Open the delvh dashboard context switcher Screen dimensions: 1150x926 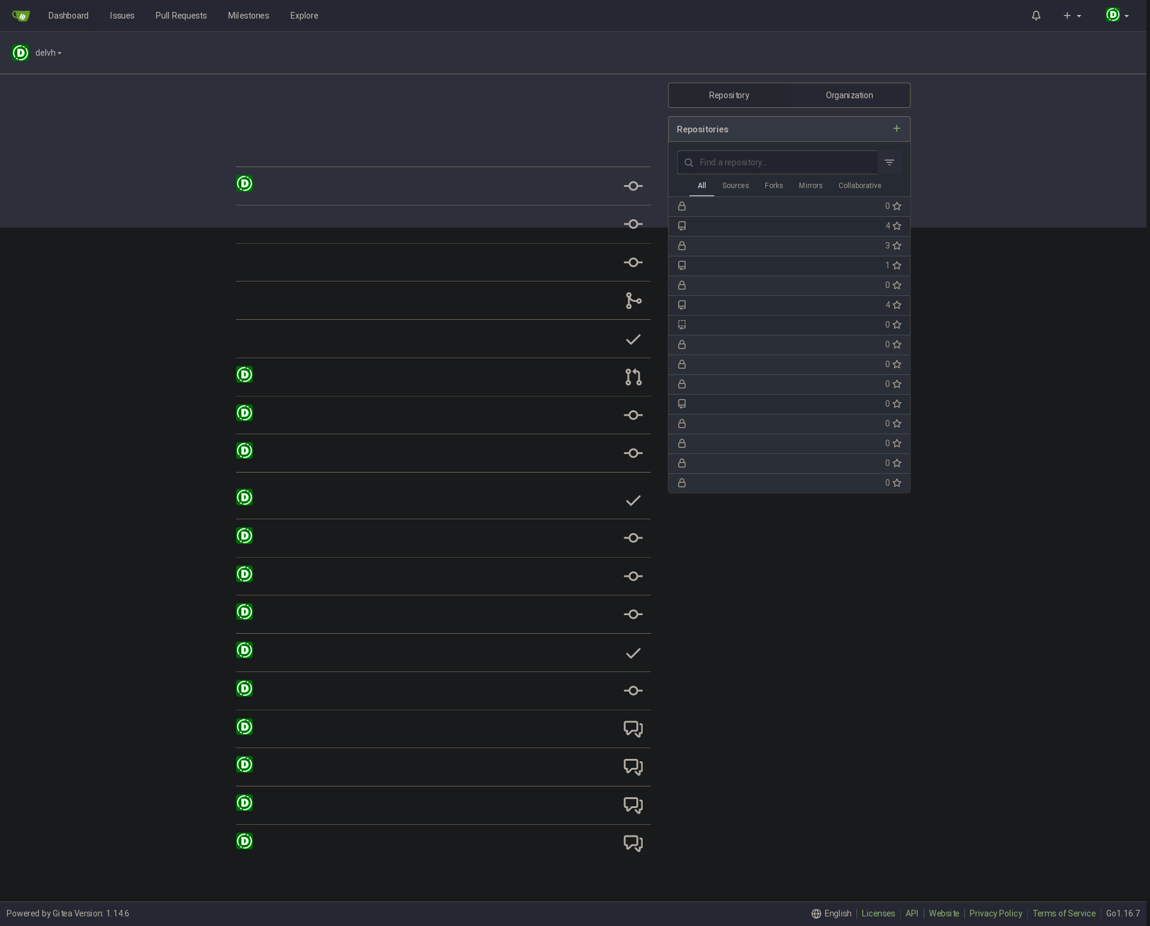pyautogui.click(x=37, y=53)
